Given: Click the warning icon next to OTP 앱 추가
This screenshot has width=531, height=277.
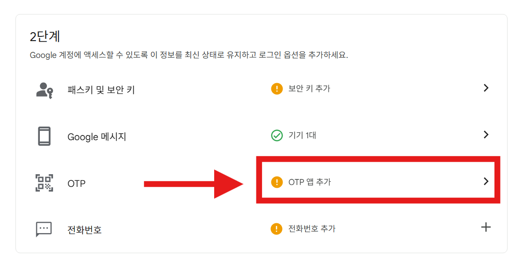Looking at the screenshot, I should tap(277, 182).
